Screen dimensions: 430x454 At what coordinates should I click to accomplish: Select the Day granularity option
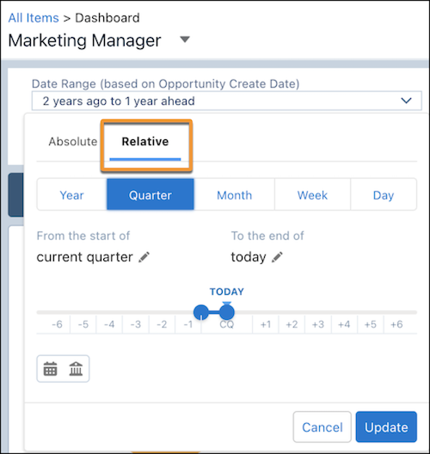click(384, 195)
